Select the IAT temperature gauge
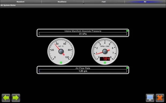166x103 pixels. (61, 51)
